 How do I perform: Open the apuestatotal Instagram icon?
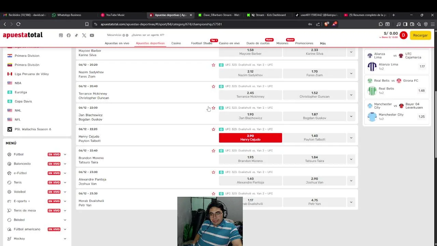(x=61, y=35)
